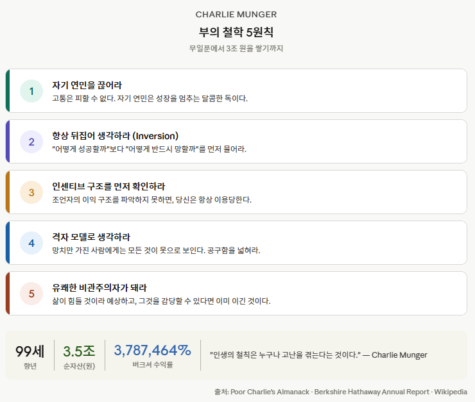Click the green '3.5조' net worth figure
Viewport: 475px width, 402px height.
click(x=79, y=351)
